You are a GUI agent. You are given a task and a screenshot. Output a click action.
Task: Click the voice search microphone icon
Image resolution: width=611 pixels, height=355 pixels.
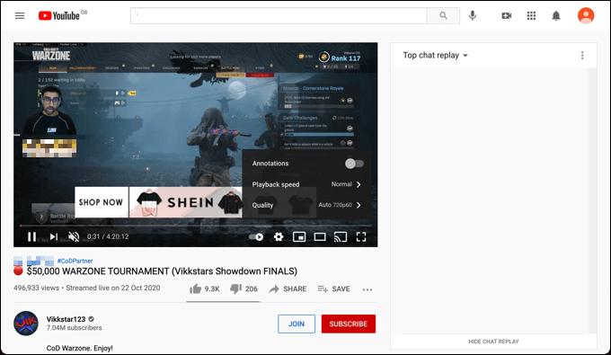(473, 15)
